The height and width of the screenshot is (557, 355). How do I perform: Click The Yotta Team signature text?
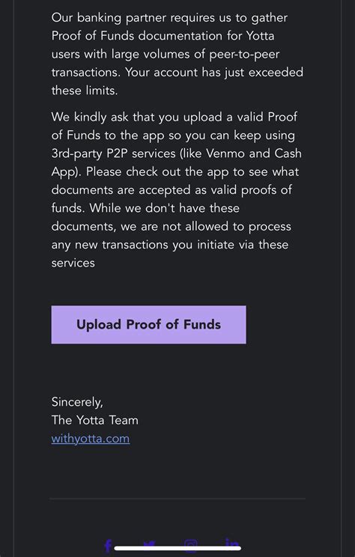(94, 420)
